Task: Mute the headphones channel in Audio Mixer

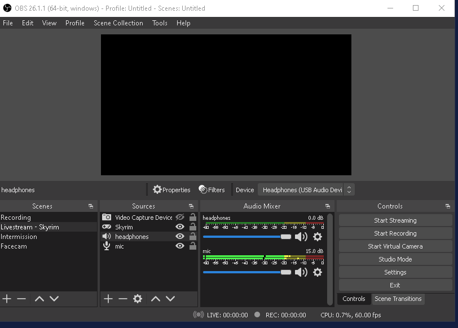Action: pos(301,237)
